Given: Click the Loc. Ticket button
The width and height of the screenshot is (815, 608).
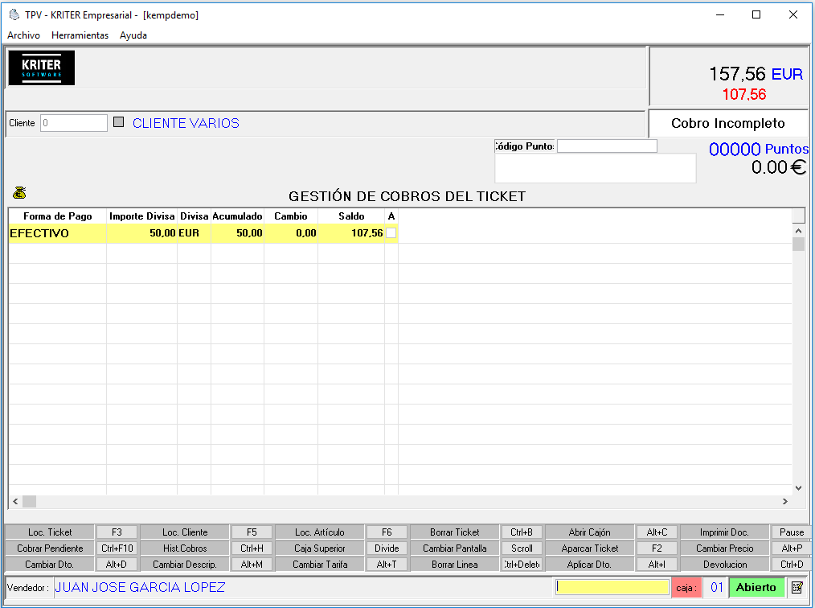Looking at the screenshot, I should [50, 532].
